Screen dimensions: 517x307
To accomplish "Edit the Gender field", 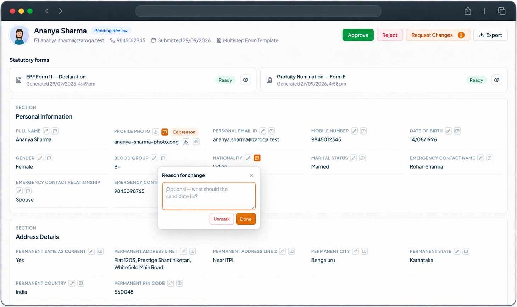I will click(x=40, y=158).
